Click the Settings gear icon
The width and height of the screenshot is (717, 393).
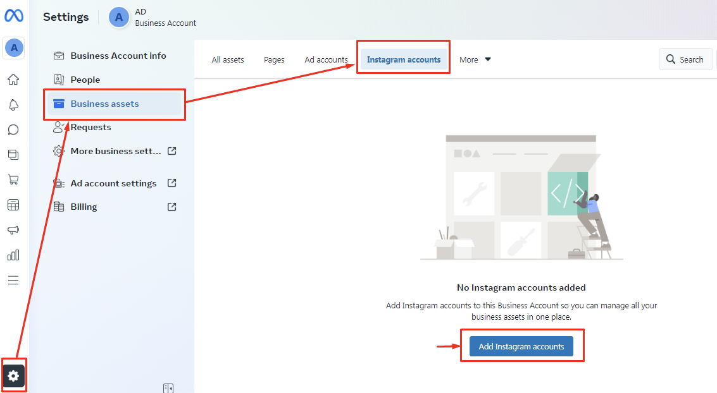point(13,376)
